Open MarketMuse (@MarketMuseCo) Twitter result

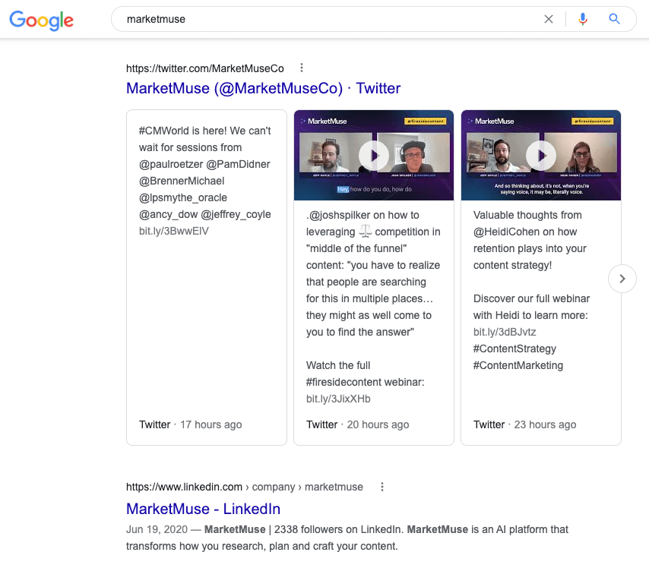point(263,88)
